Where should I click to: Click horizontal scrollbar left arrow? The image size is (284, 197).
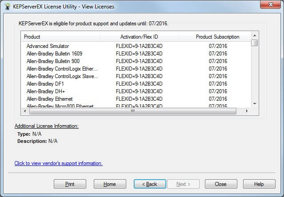click(x=24, y=111)
